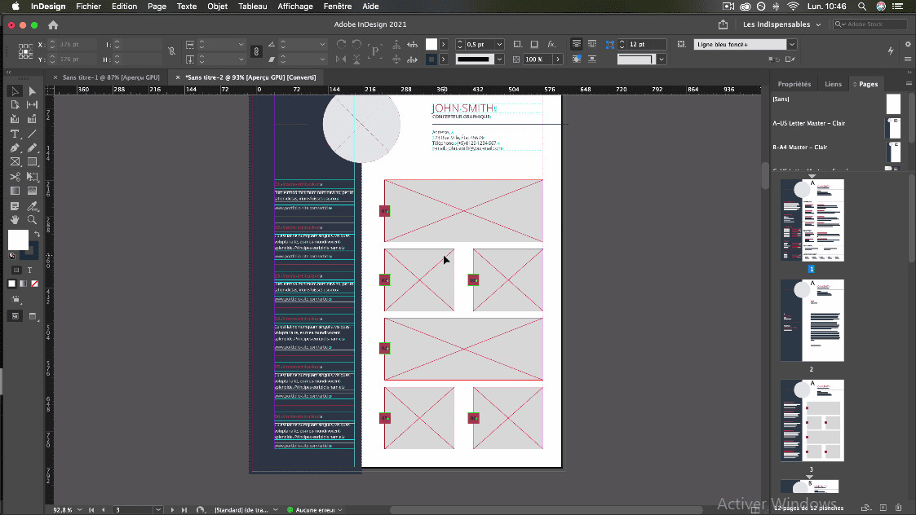Toggle align left paragraph formatting
Viewport: 916px width, 515px height.
(x=577, y=44)
